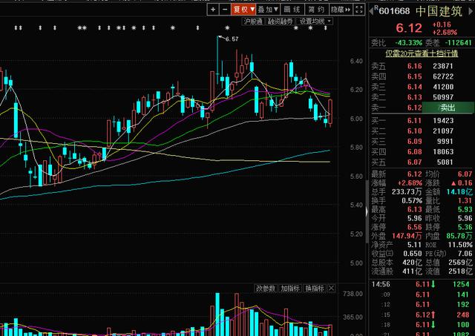This screenshot has width=475, height=336.
Task: Close the indicator panel with X icon
Action: tap(332, 289)
